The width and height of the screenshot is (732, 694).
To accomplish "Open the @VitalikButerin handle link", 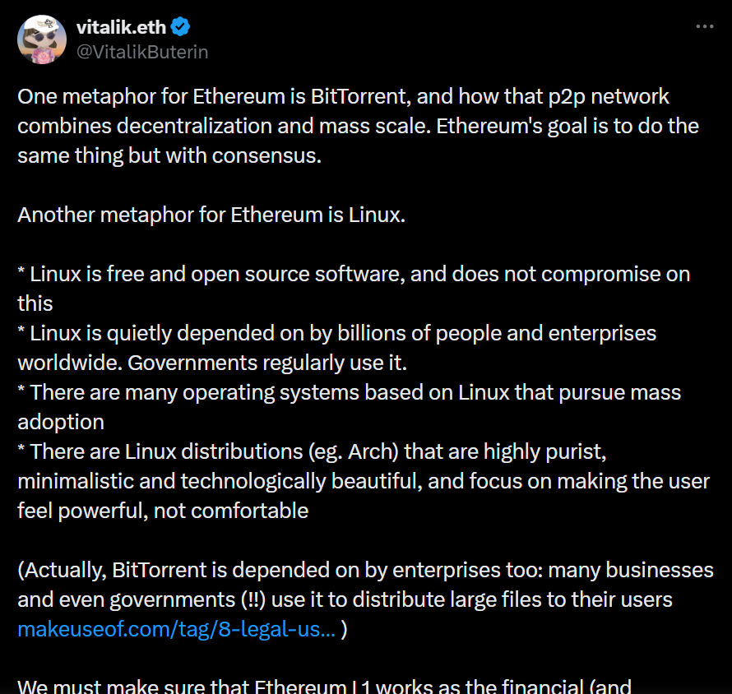I will point(142,52).
